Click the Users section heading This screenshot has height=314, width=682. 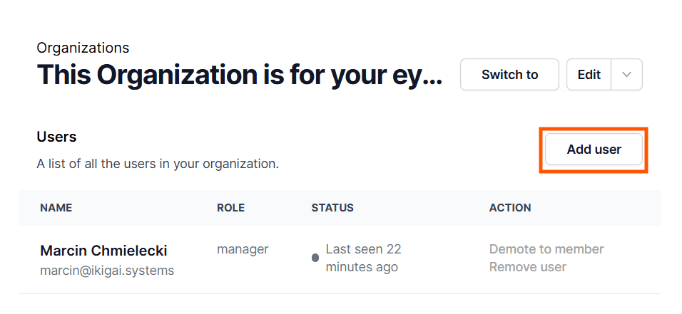click(x=56, y=137)
